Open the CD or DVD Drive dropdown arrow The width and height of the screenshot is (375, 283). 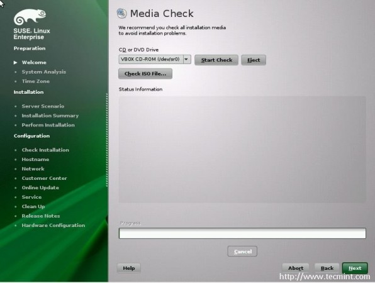(x=187, y=59)
